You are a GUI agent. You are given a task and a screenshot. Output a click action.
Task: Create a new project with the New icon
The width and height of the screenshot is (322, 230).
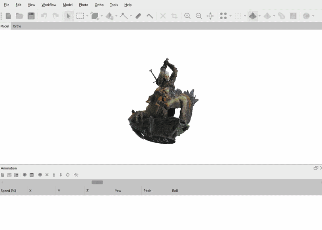[x=8, y=16]
